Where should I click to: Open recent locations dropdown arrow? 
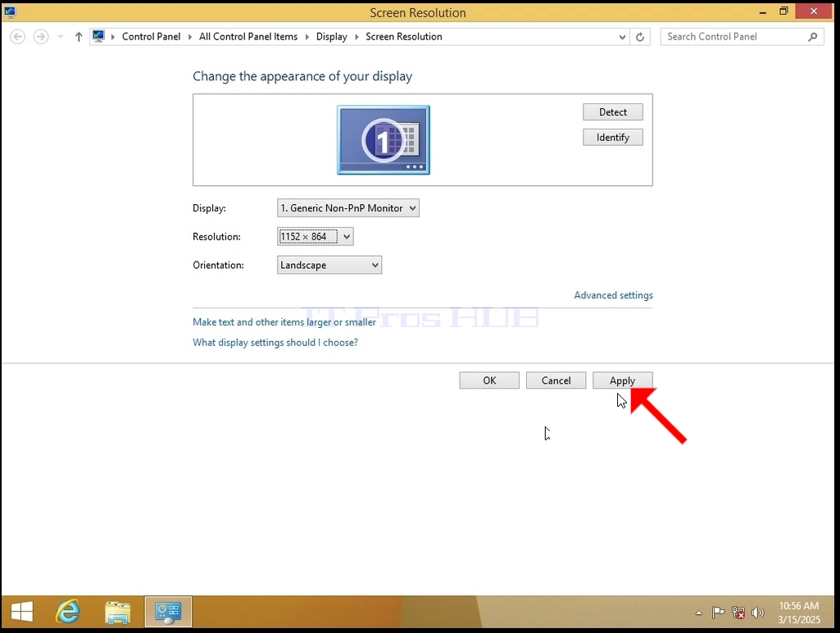click(x=61, y=36)
